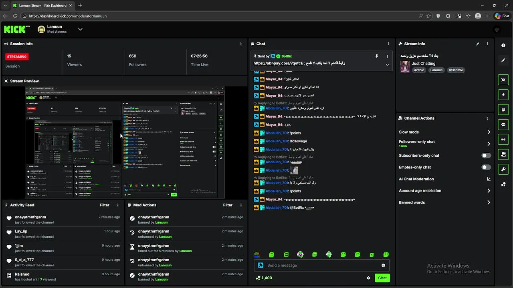The width and height of the screenshot is (513, 288).
Task: Click the Raished hosted entry
Action: [x=63, y=277]
